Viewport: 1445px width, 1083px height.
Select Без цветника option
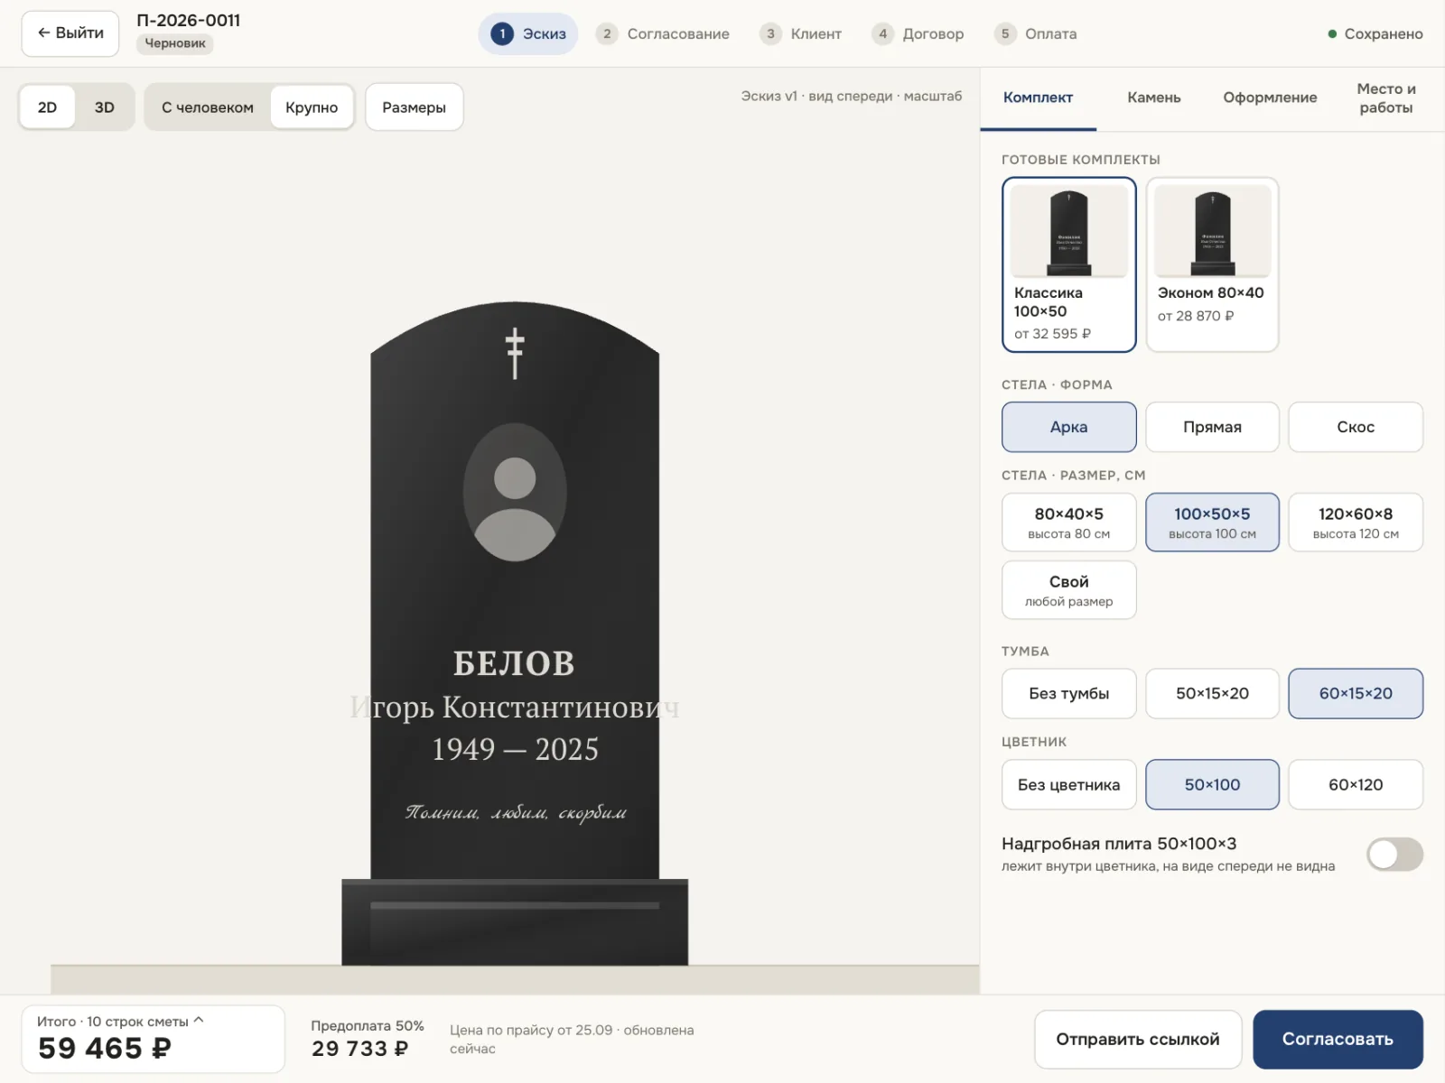point(1068,784)
